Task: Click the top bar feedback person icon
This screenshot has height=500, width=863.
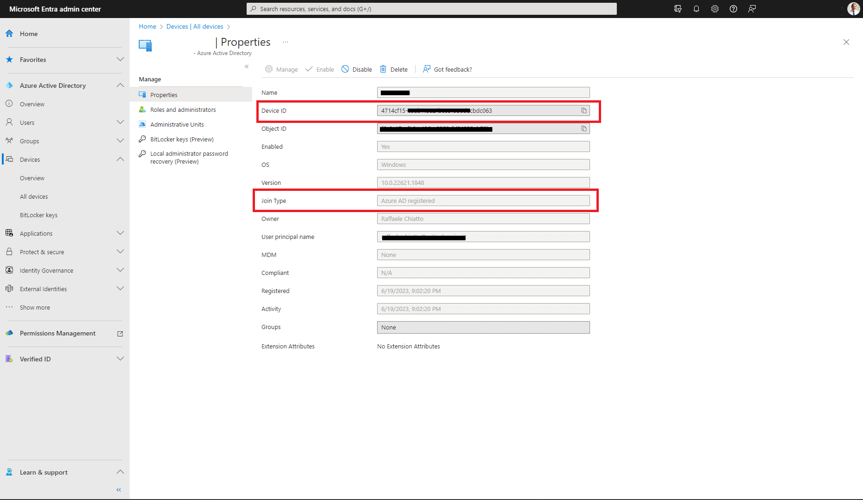Action: click(752, 9)
